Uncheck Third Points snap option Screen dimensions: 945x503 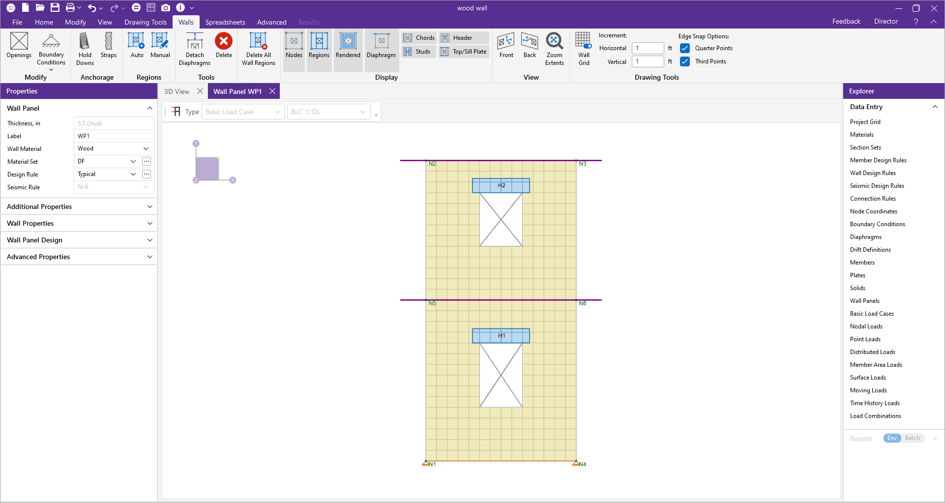pyautogui.click(x=685, y=61)
